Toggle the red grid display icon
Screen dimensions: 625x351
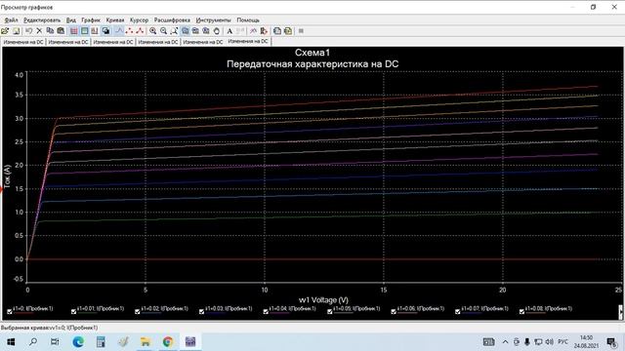74,31
